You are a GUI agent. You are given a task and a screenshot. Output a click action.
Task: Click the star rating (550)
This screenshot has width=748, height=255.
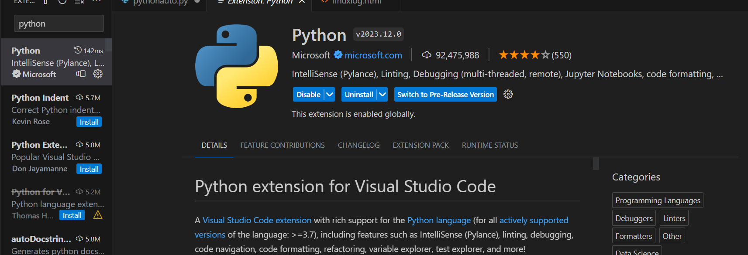coord(535,55)
